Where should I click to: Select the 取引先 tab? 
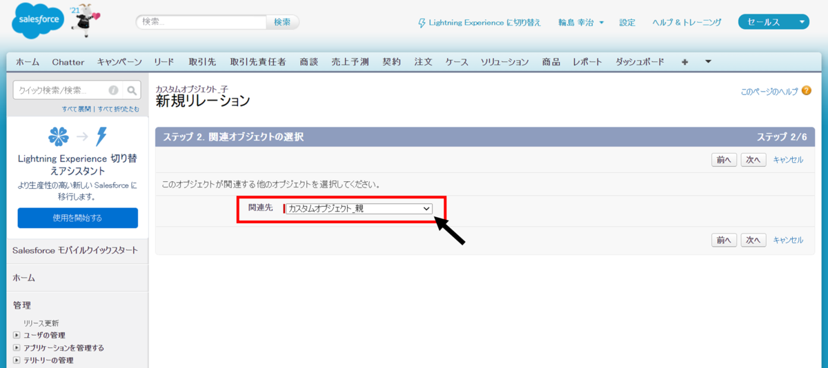pyautogui.click(x=203, y=62)
